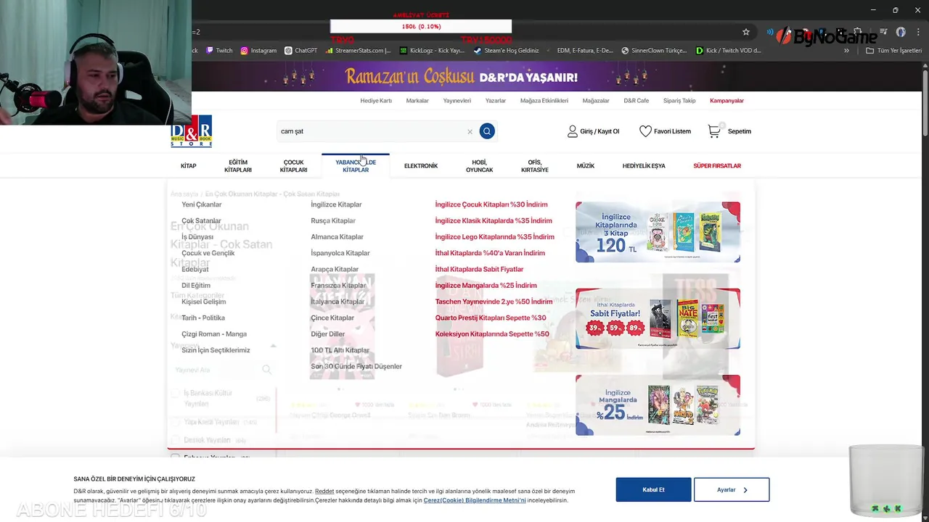Open Giriş / Kayıt Ol account link
The image size is (929, 522).
tap(593, 131)
